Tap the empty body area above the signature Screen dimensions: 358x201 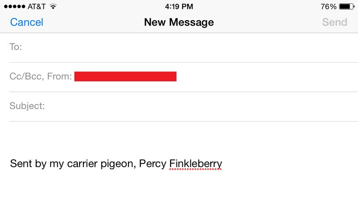tap(184, 139)
